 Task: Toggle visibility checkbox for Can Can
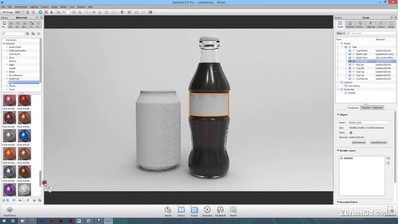349,75
